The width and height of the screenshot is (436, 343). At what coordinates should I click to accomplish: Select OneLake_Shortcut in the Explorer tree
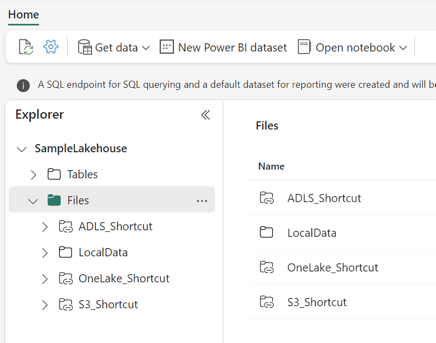[124, 279]
